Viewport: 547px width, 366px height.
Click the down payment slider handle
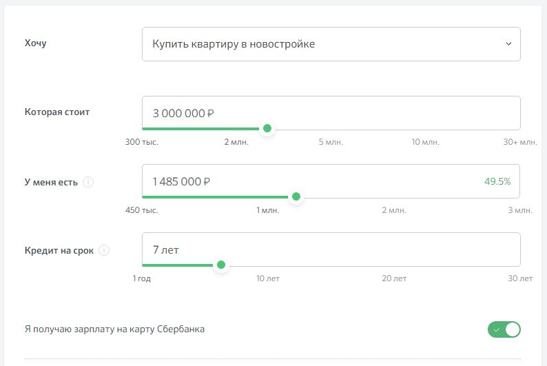click(296, 196)
